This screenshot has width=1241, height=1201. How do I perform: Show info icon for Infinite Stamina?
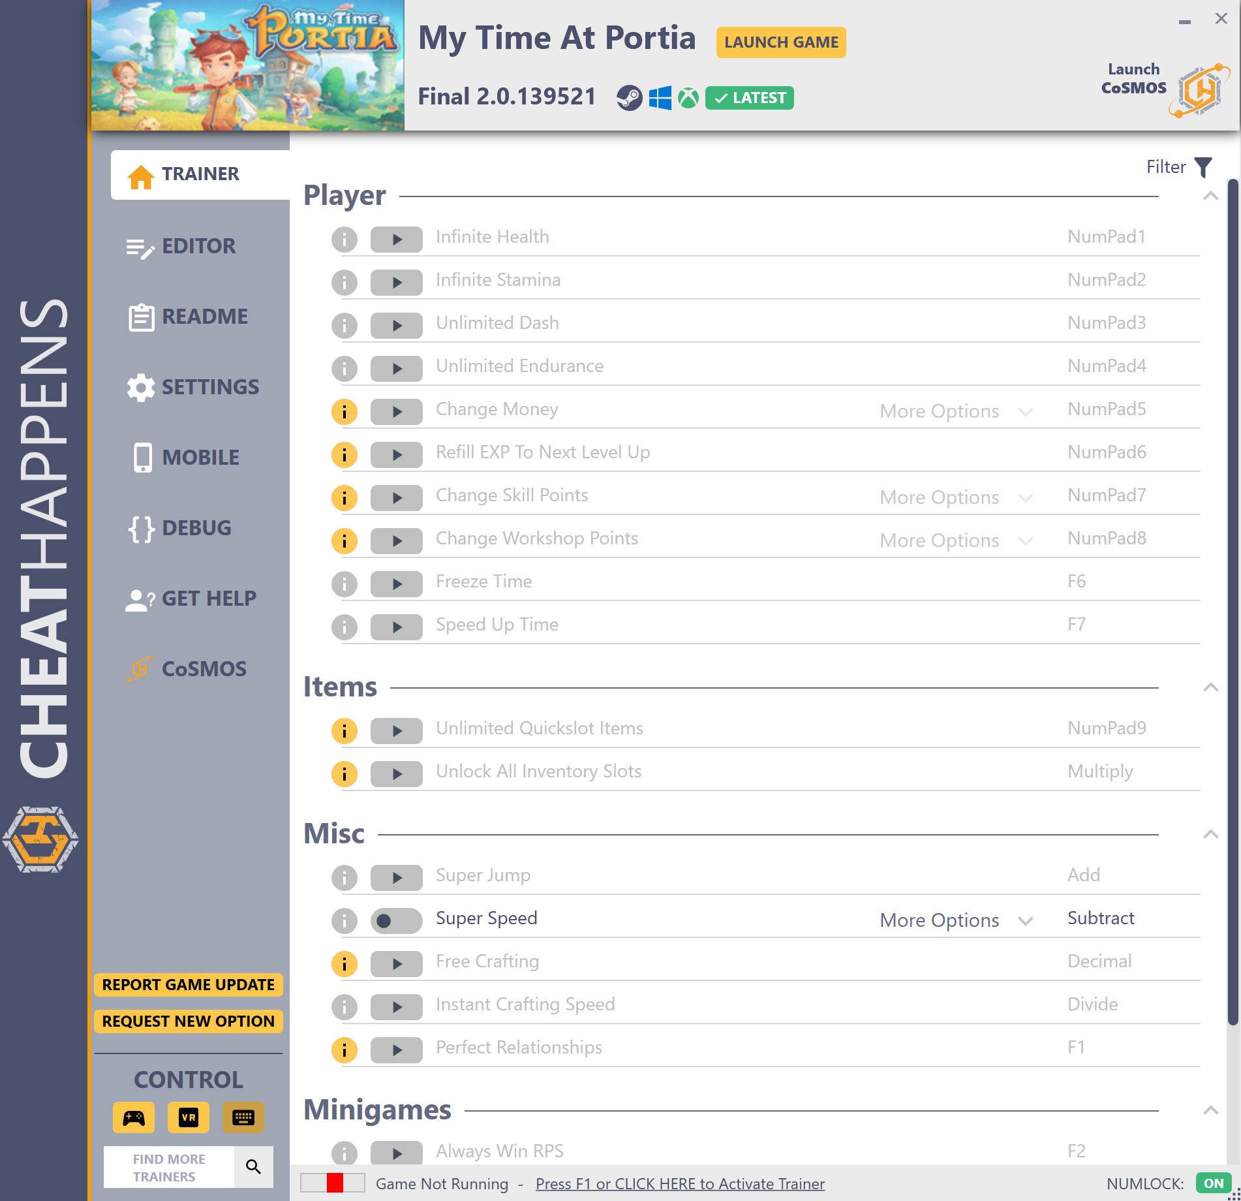[345, 282]
